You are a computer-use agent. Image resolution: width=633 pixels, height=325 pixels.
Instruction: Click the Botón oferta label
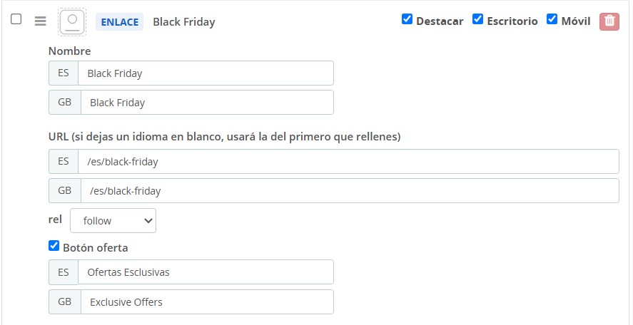click(x=96, y=247)
